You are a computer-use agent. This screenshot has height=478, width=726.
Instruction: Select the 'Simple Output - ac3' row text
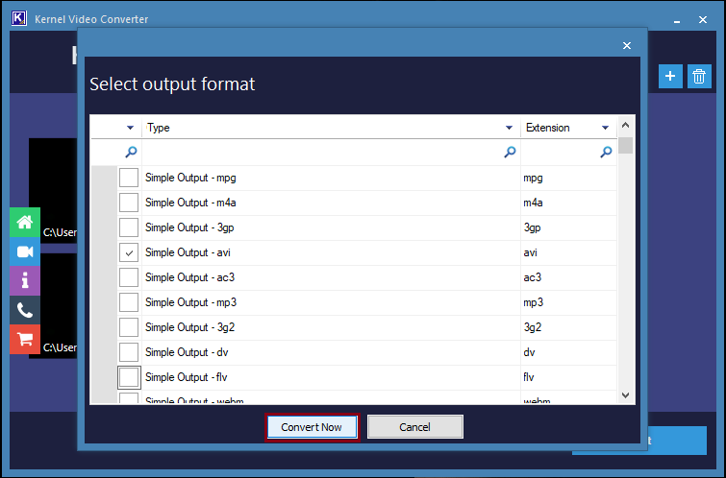pyautogui.click(x=190, y=277)
